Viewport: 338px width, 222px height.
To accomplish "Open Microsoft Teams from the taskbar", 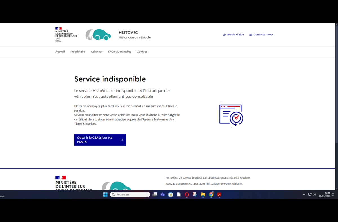I will click(163, 194).
